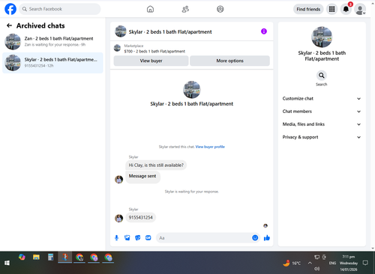Open Calculator from the taskbar
This screenshot has width=375, height=274.
51,257
